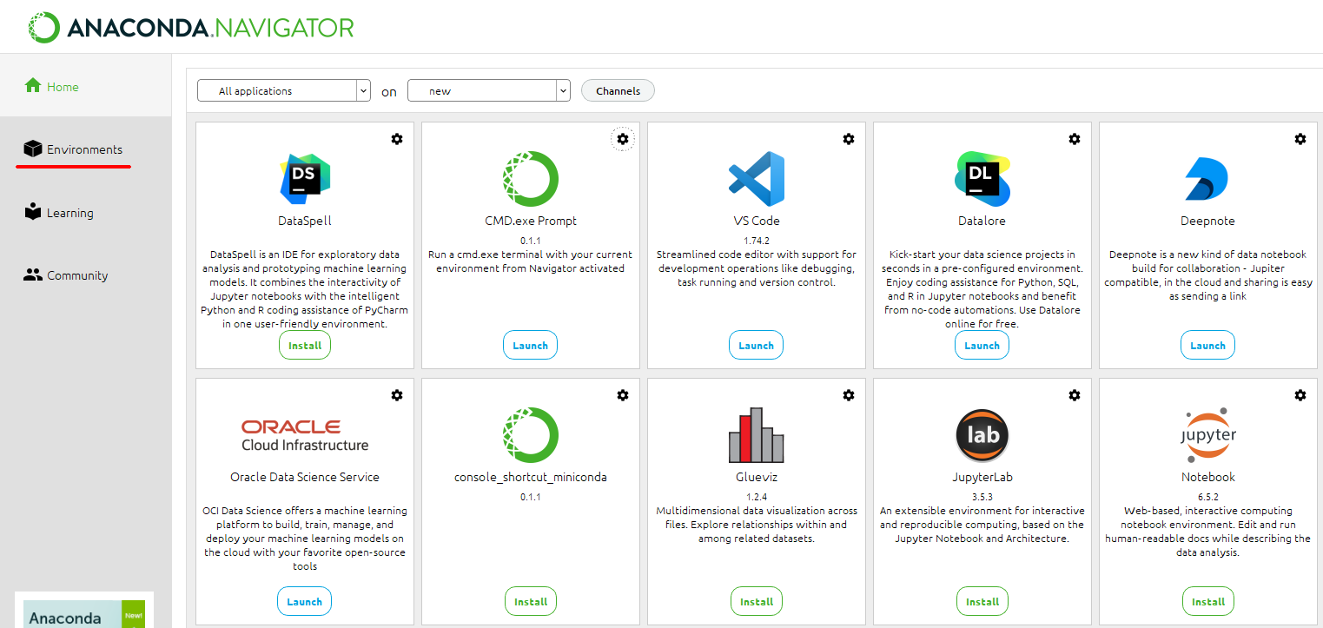Install Jupyter Notebook
1323x628 pixels.
click(x=1208, y=601)
